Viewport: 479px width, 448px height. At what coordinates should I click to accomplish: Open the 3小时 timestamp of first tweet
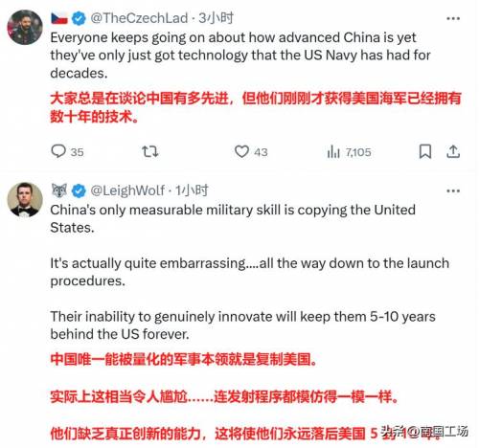pyautogui.click(x=216, y=18)
